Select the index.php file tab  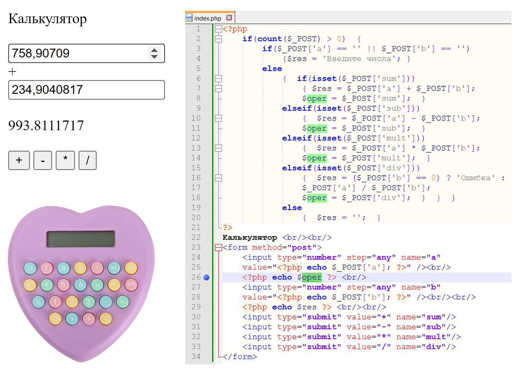pos(207,18)
